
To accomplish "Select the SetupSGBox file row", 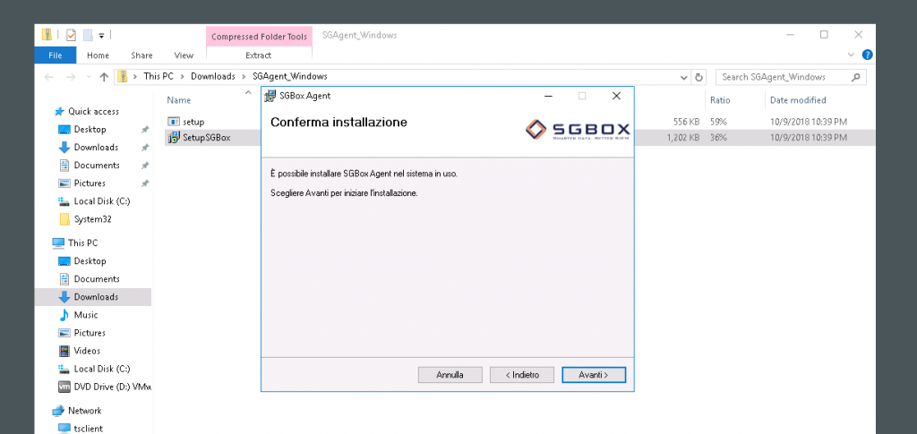I will point(520,138).
